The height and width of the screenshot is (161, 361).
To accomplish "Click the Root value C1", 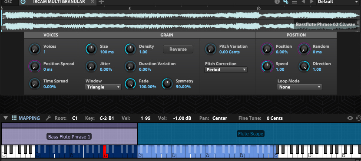I will click(x=75, y=118).
